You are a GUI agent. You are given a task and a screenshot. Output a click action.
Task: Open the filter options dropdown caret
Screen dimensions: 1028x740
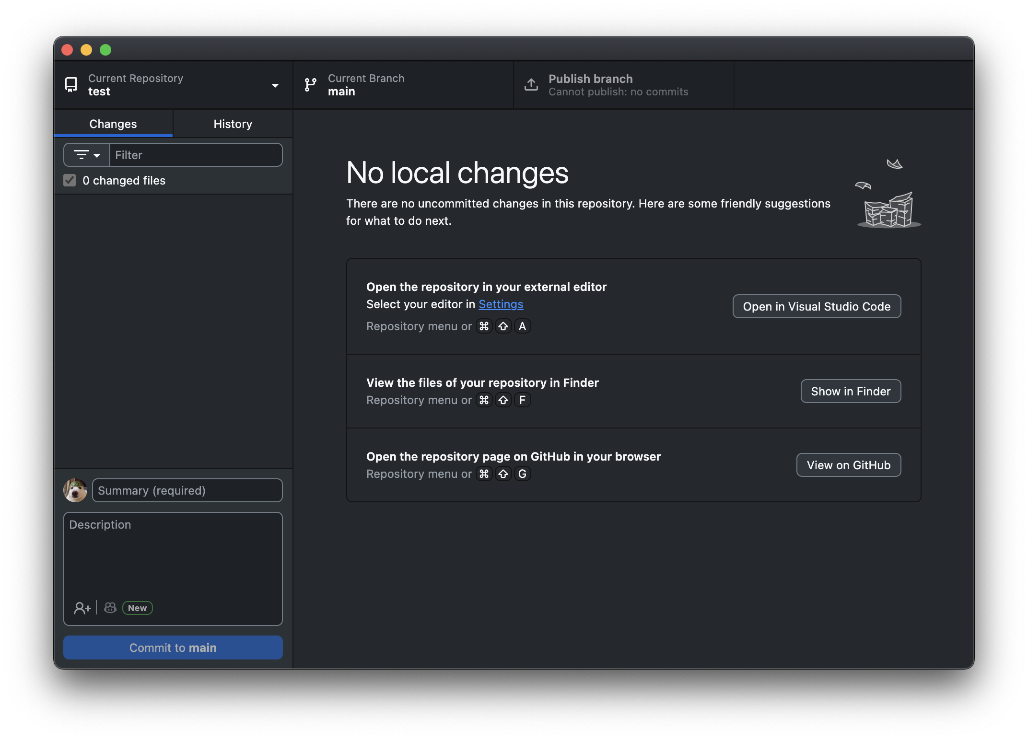pos(97,155)
